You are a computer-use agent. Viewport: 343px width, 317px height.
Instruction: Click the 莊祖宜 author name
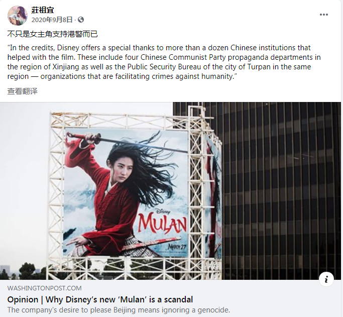pos(43,10)
